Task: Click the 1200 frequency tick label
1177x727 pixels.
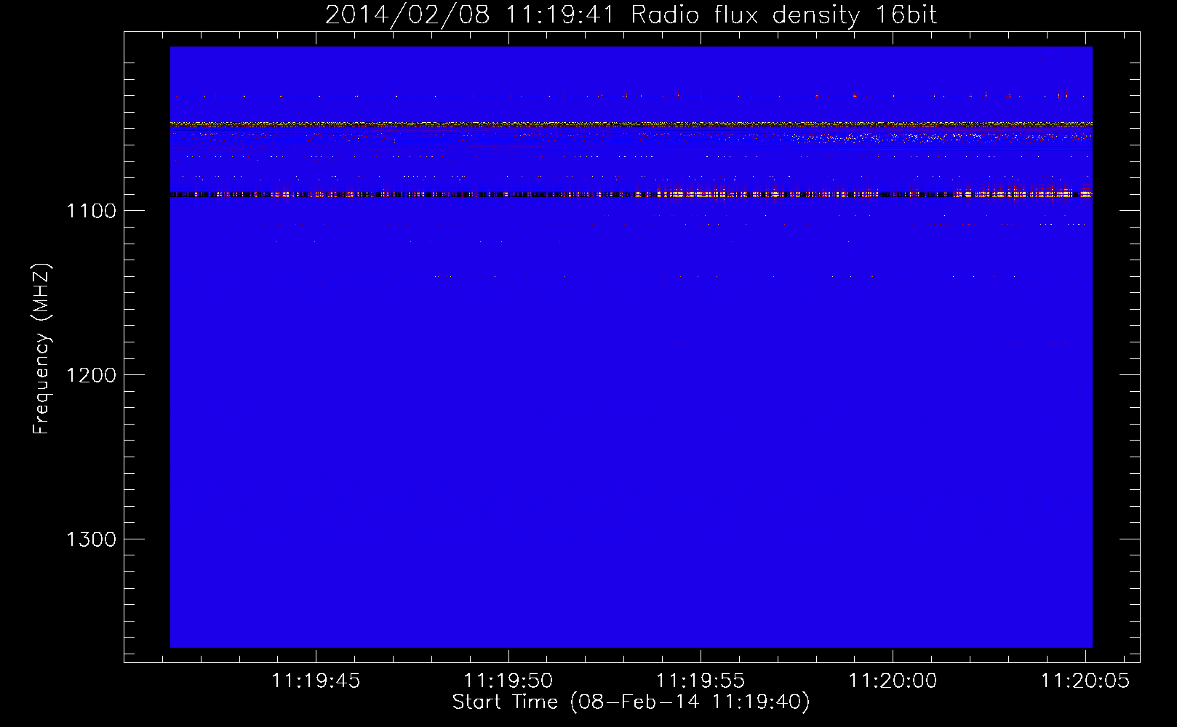Action: [x=91, y=375]
